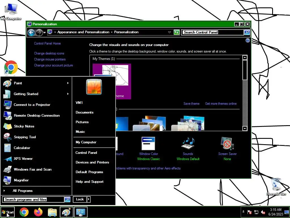Click Change desktop icons link
Image resolution: width=290 pixels, height=218 pixels.
point(49,53)
